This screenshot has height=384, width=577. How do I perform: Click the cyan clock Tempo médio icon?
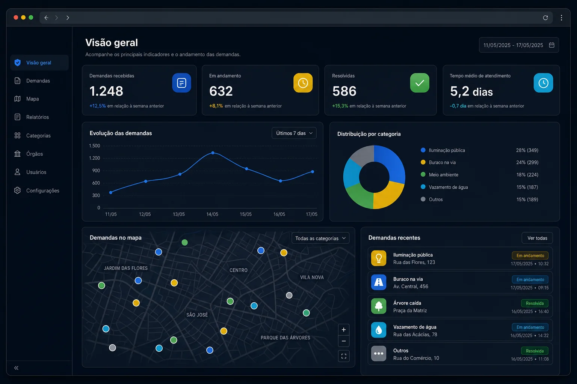pyautogui.click(x=543, y=83)
